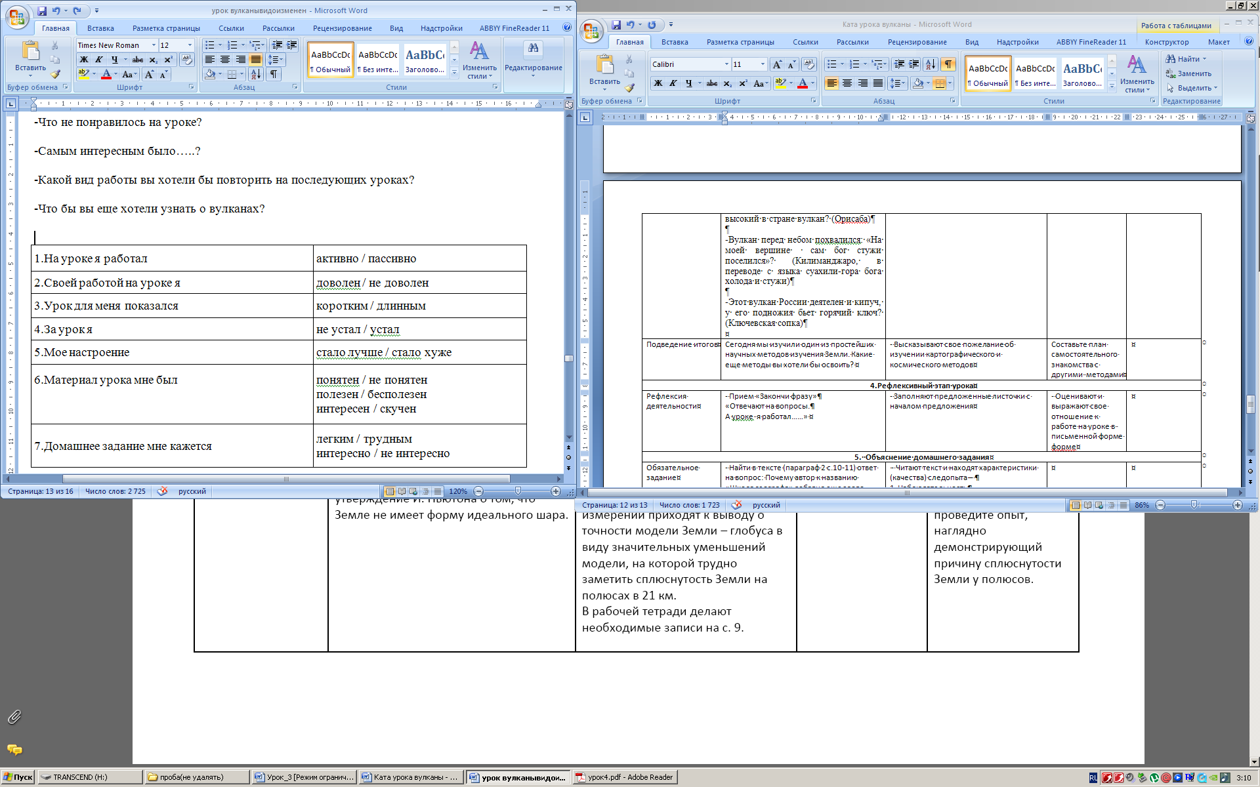This screenshot has height=787, width=1260.
Task: Toggle italic in Ката урока window
Action: pos(673,83)
